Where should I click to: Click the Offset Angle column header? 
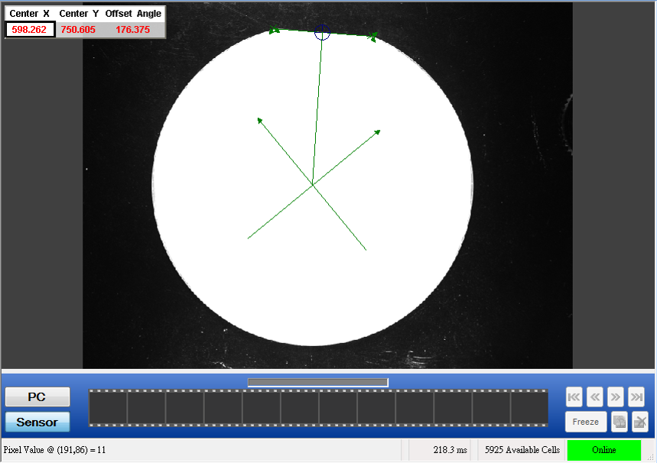point(133,14)
